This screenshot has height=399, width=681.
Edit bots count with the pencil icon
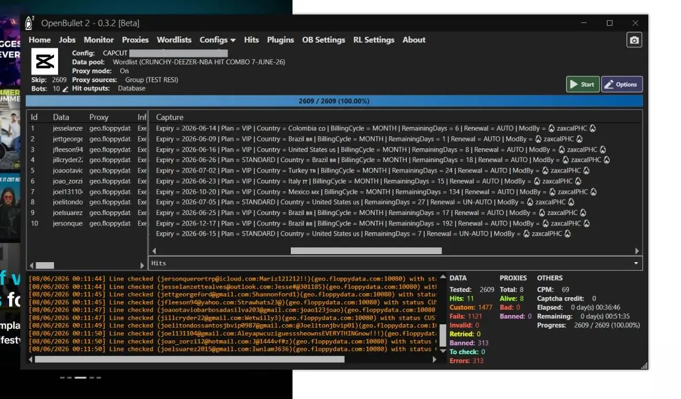pos(65,89)
